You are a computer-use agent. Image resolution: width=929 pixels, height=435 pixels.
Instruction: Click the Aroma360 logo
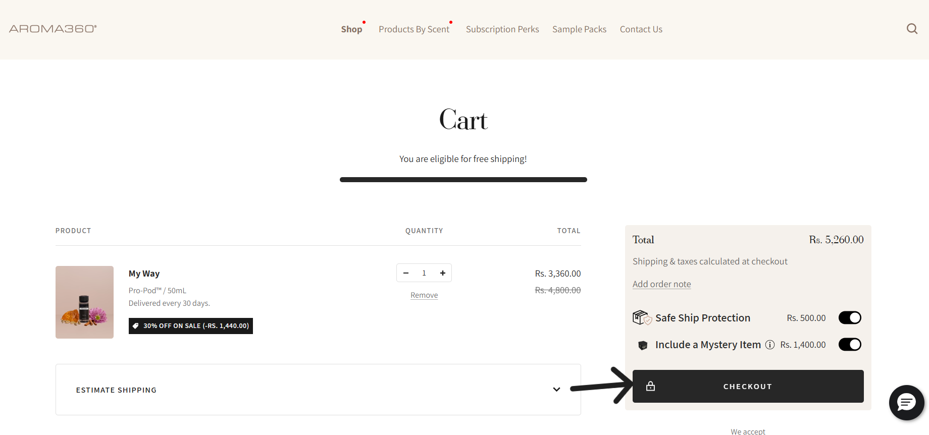click(x=53, y=29)
